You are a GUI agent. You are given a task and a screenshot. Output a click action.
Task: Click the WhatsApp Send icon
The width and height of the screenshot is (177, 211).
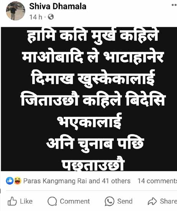[x=110, y=201]
